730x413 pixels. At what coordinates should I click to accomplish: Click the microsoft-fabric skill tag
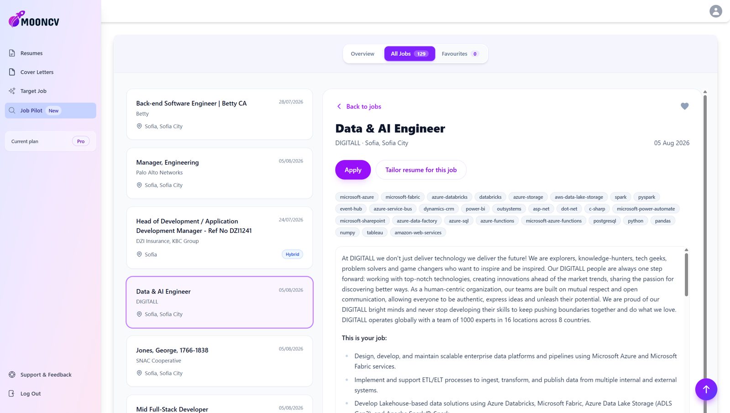pos(403,197)
